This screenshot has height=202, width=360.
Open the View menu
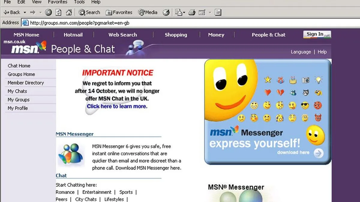point(37,2)
